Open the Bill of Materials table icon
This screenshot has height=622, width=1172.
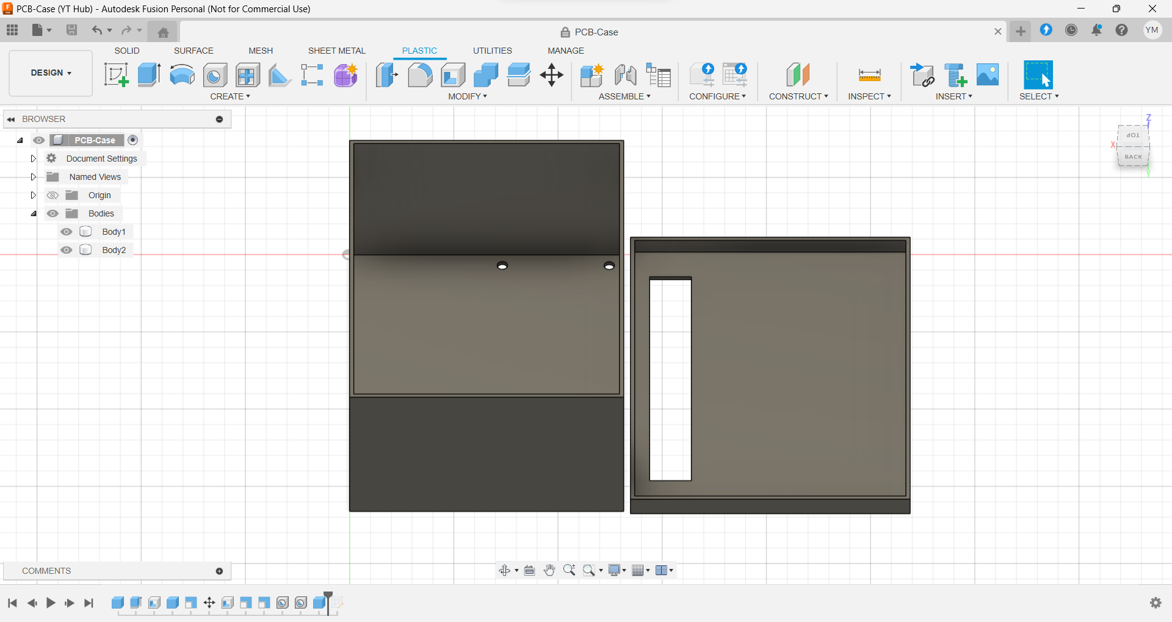[x=659, y=75]
